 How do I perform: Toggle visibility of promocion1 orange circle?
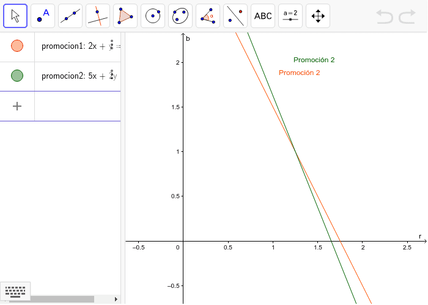(17, 46)
